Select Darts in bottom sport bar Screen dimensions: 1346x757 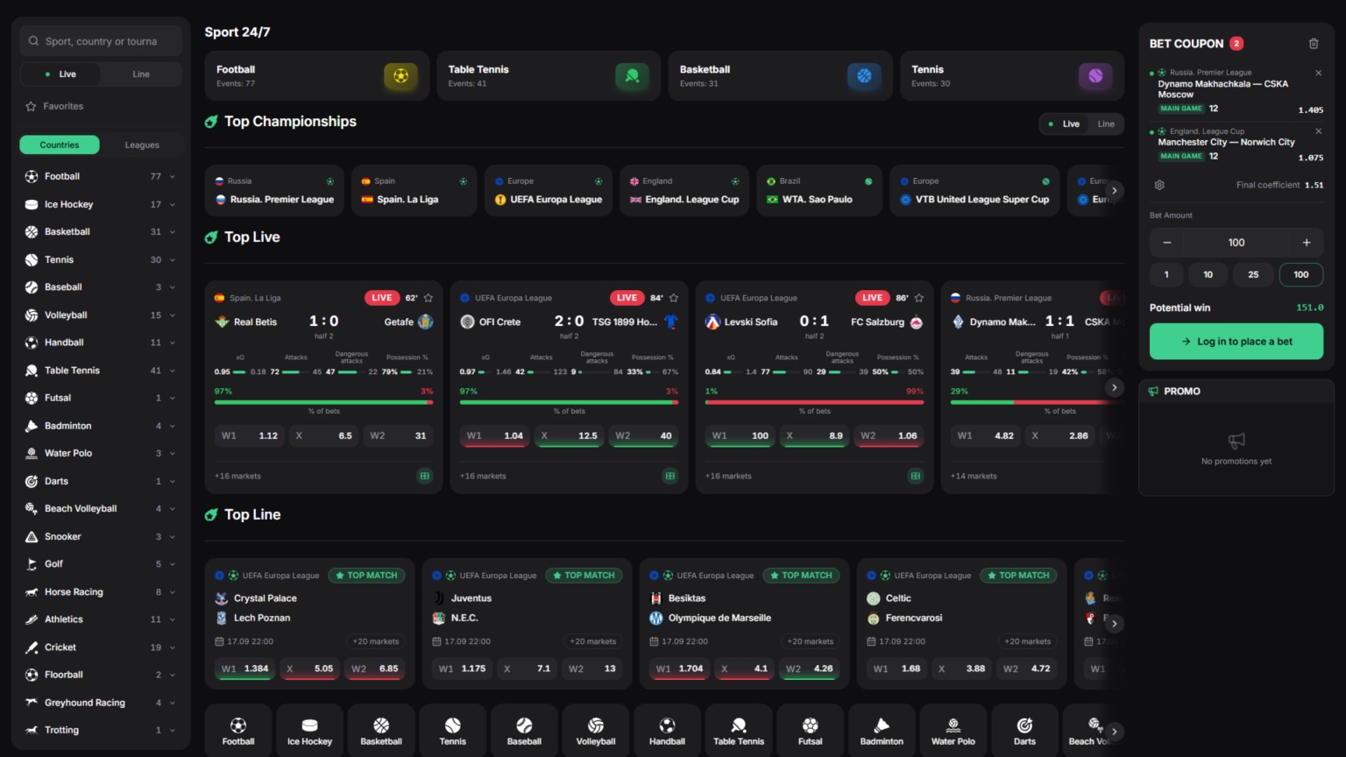tap(1024, 731)
